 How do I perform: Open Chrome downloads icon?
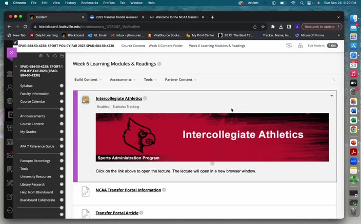(281, 27)
